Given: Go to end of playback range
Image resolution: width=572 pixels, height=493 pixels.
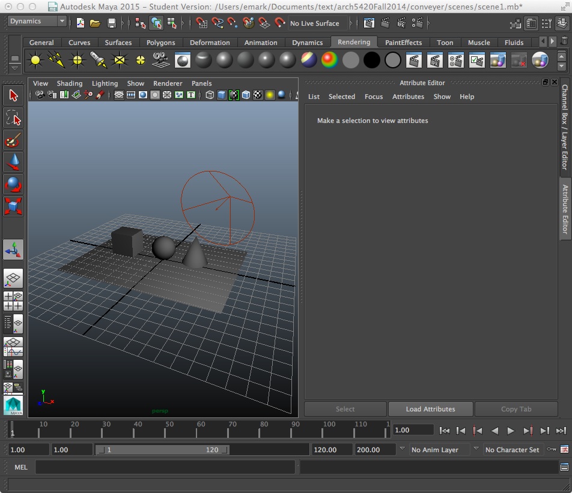Looking at the screenshot, I should (561, 431).
